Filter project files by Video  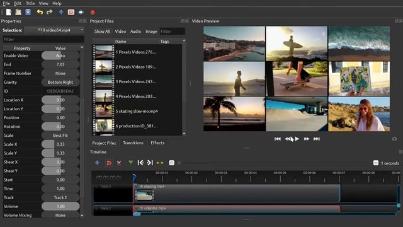pyautogui.click(x=120, y=32)
